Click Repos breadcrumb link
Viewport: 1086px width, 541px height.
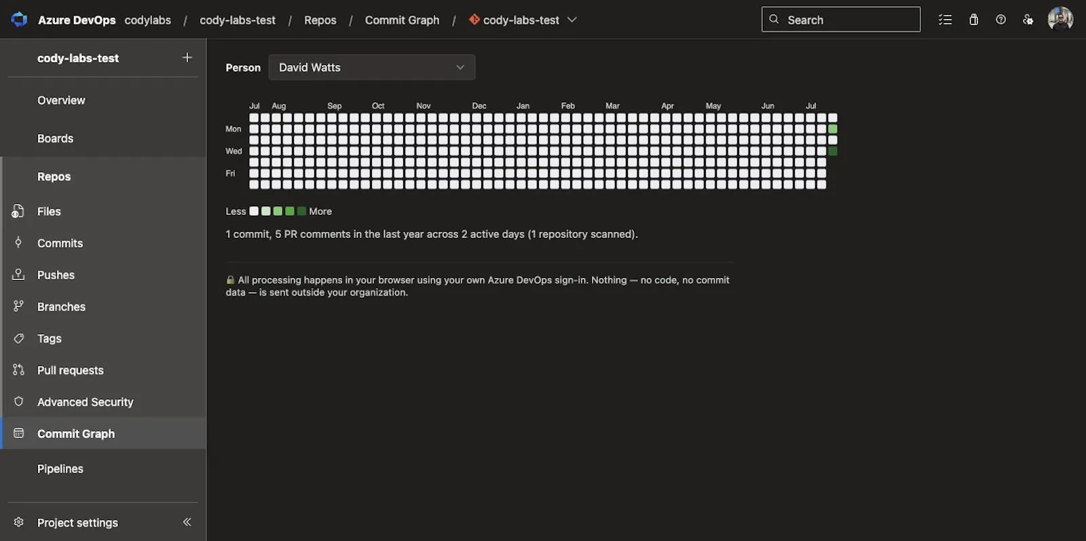(320, 20)
